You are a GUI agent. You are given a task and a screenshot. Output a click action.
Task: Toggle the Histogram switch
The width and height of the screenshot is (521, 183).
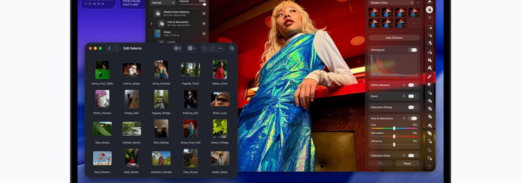pos(412,50)
